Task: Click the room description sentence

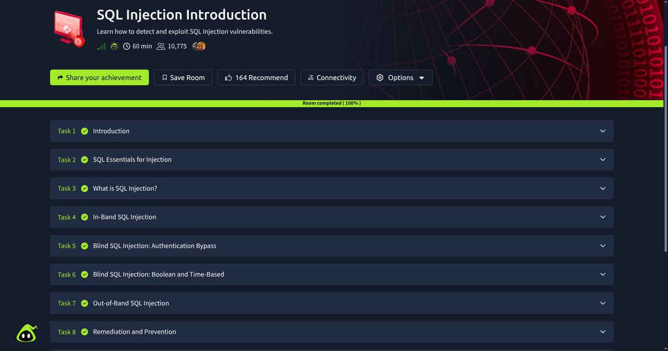Action: click(185, 32)
